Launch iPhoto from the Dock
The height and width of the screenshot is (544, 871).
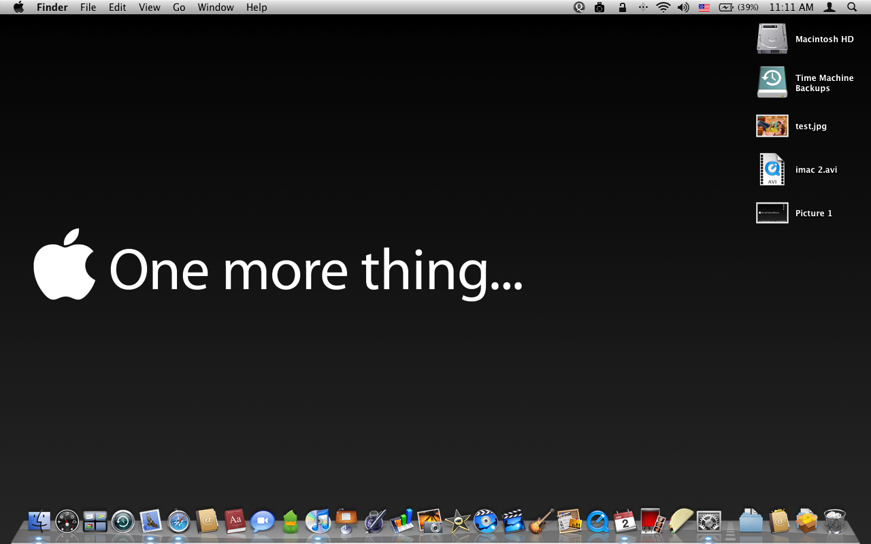tap(430, 522)
